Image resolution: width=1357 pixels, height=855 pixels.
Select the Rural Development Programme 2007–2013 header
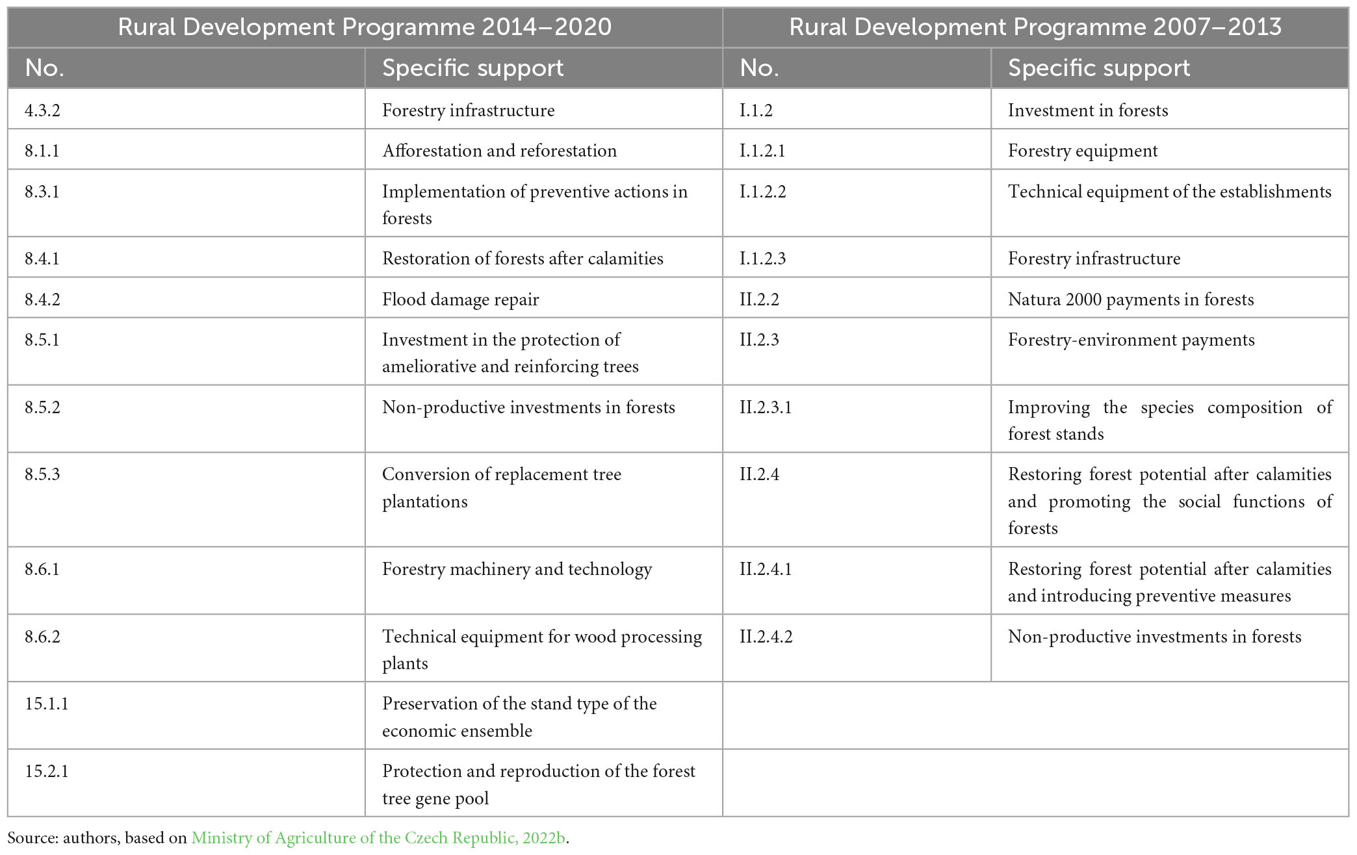pyautogui.click(x=1035, y=27)
